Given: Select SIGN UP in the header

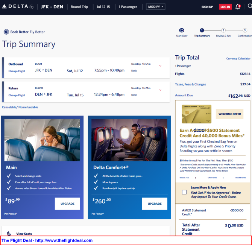Looking at the screenshot, I should [x=207, y=7].
